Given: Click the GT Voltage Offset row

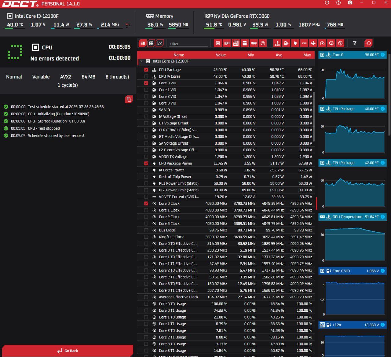Looking at the screenshot, I should pyautogui.click(x=226, y=123).
